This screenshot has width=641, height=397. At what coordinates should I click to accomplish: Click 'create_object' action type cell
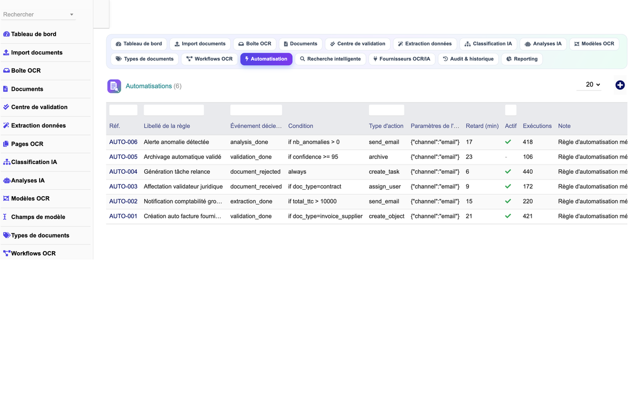coord(387,216)
